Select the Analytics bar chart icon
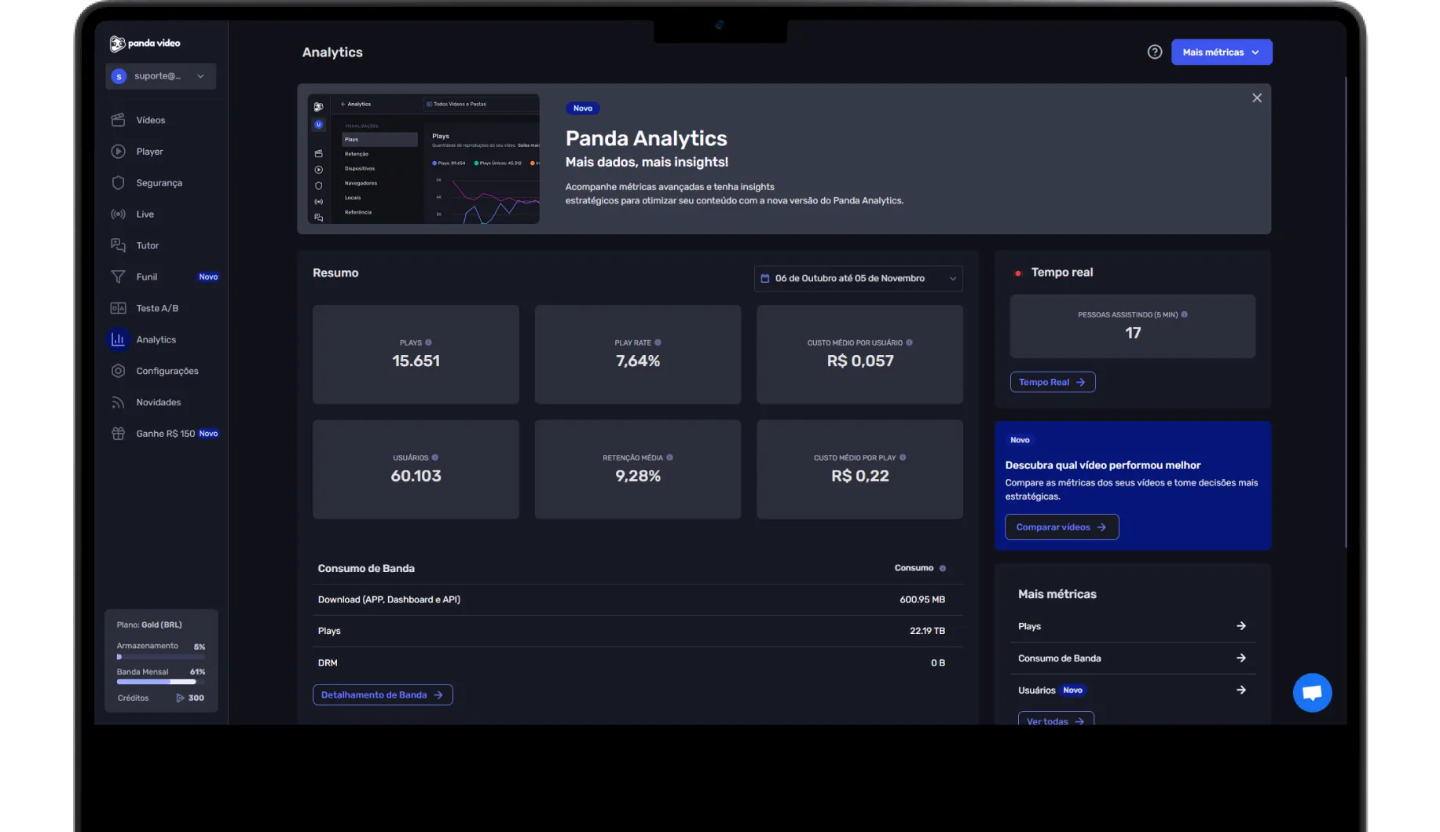 [x=118, y=339]
